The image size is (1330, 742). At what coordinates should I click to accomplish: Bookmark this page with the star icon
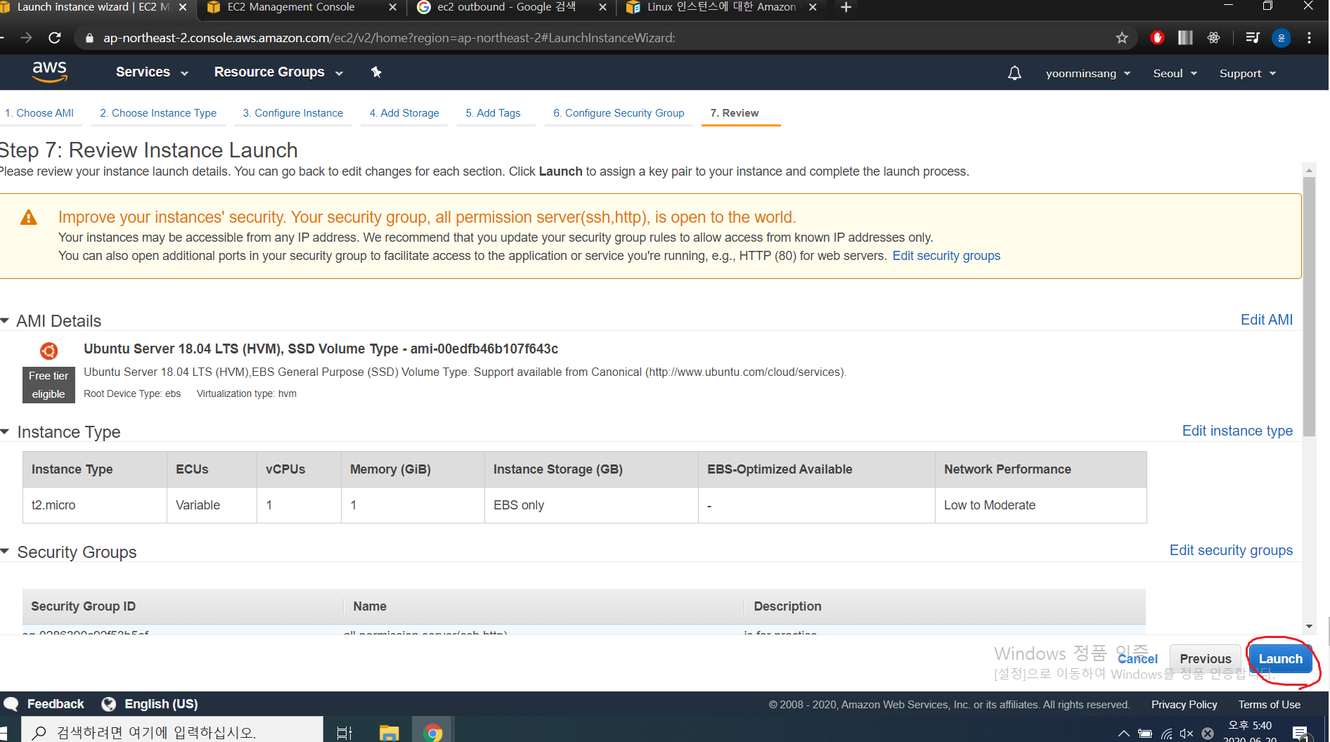(x=1122, y=38)
